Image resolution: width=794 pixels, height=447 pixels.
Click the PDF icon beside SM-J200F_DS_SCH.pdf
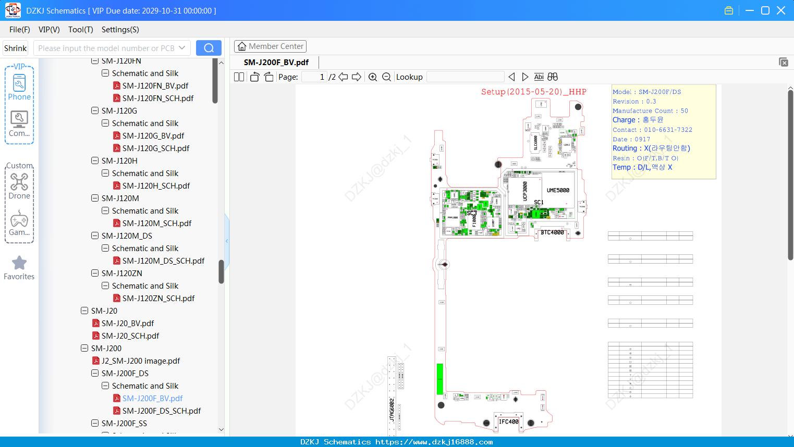pos(117,411)
